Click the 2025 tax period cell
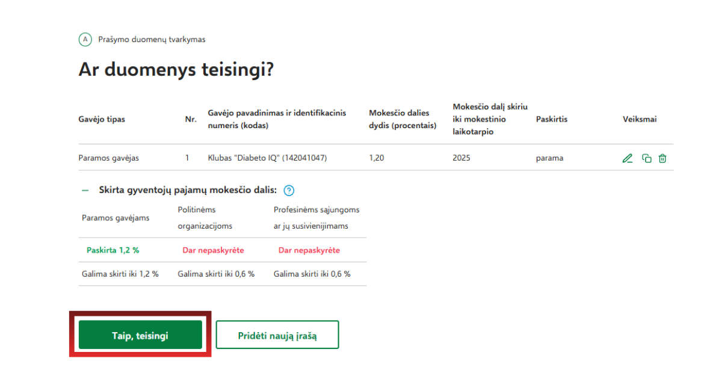Screen dimensions: 722x379 tap(461, 158)
